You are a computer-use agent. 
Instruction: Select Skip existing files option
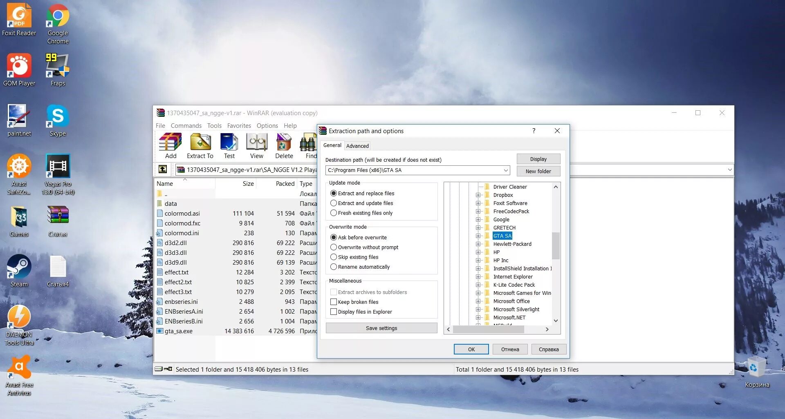[334, 257]
